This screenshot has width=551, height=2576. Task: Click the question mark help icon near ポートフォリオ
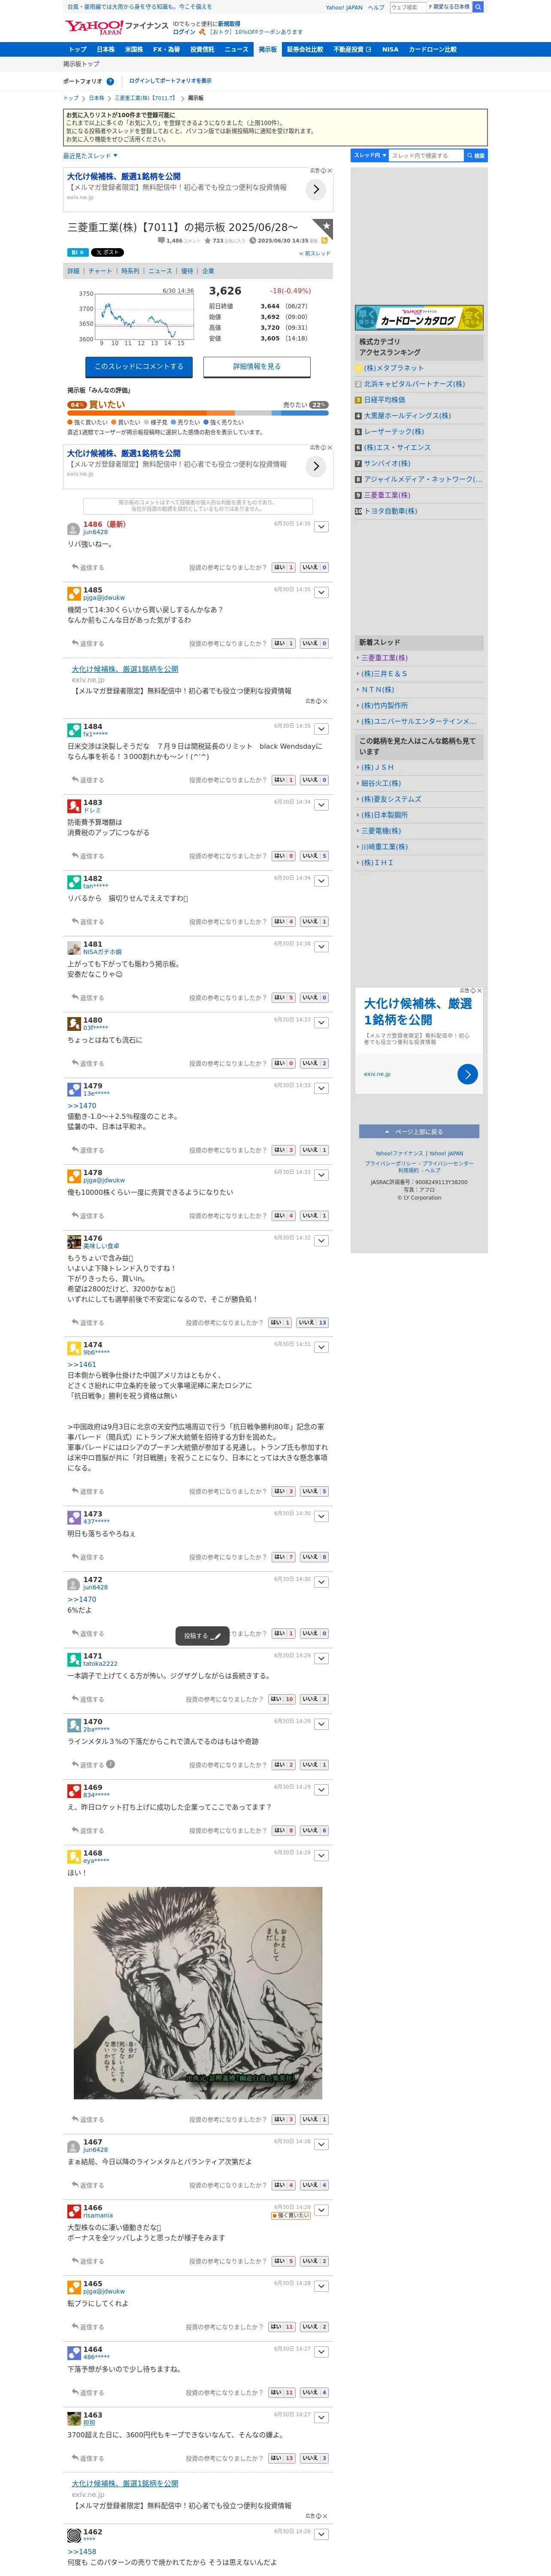tap(110, 81)
